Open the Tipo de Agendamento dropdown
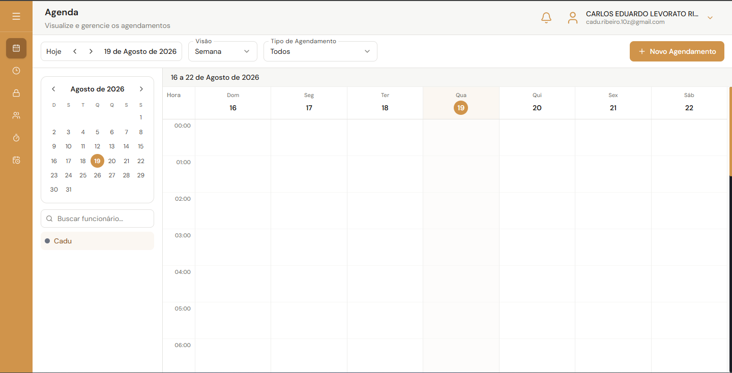Screen dimensions: 732x373 click(320, 51)
